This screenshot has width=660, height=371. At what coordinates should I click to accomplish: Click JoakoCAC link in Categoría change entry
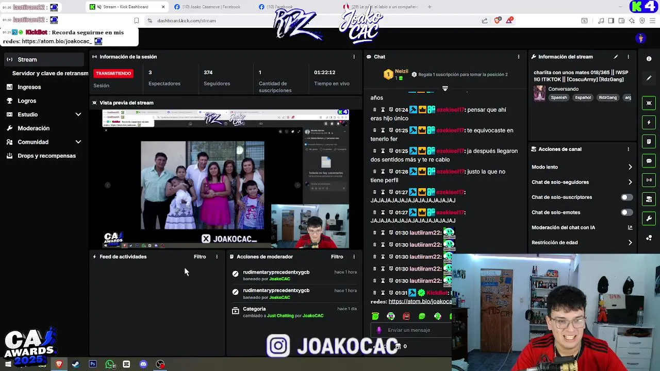coord(313,316)
